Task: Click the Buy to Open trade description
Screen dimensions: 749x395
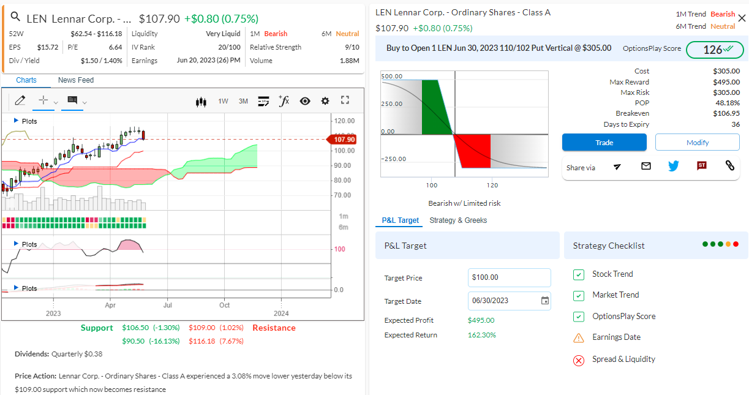Action: tap(499, 48)
